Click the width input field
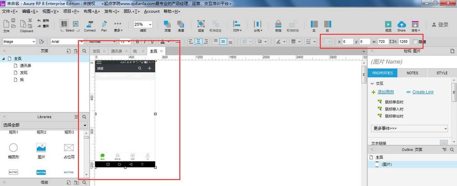The width and height of the screenshot is (457, 186). [383, 42]
